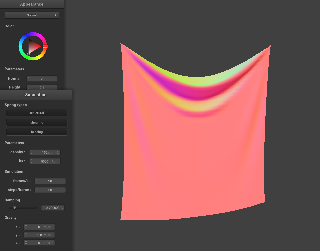
Task: Toggle the structural spring type
Action: pyautogui.click(x=37, y=113)
